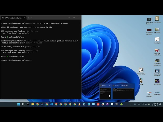Close the C:\W... taskbar preview window
The width and height of the screenshot is (163, 122).
coord(110,86)
